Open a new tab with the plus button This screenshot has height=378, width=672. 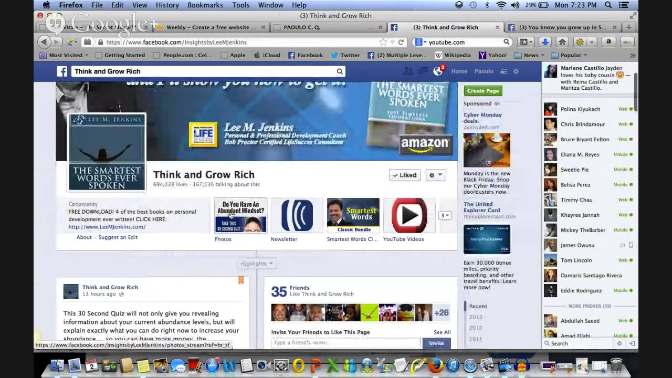[x=628, y=27]
